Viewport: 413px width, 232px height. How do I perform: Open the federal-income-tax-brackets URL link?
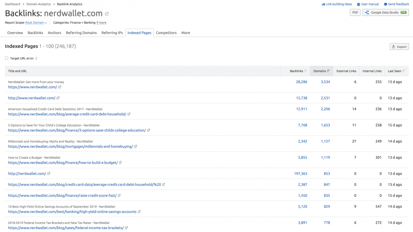[x=66, y=228]
